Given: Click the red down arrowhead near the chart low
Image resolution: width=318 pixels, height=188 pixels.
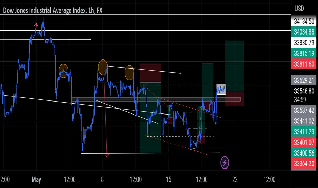Looking at the screenshot, I should click(x=107, y=156).
